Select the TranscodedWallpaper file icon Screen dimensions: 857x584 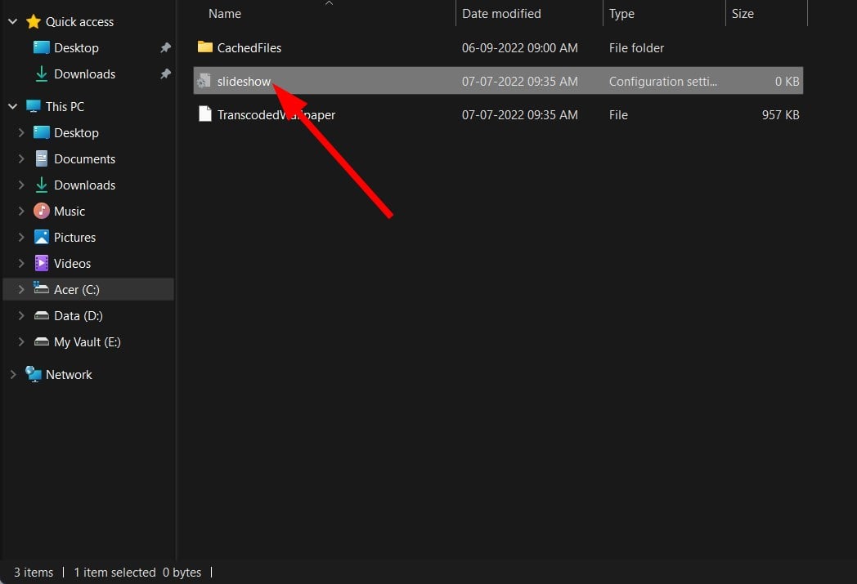point(205,114)
